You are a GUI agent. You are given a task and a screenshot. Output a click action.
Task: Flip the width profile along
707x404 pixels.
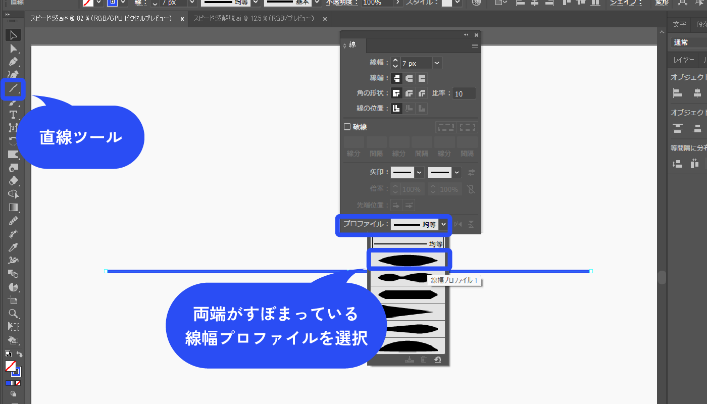[459, 225]
